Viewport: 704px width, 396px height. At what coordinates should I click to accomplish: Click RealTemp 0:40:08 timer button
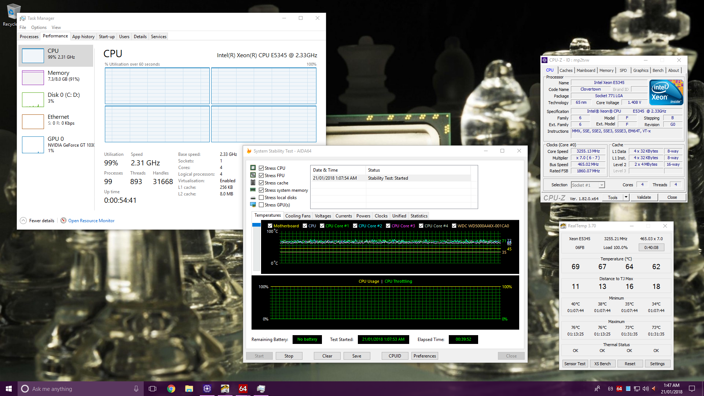[651, 248]
